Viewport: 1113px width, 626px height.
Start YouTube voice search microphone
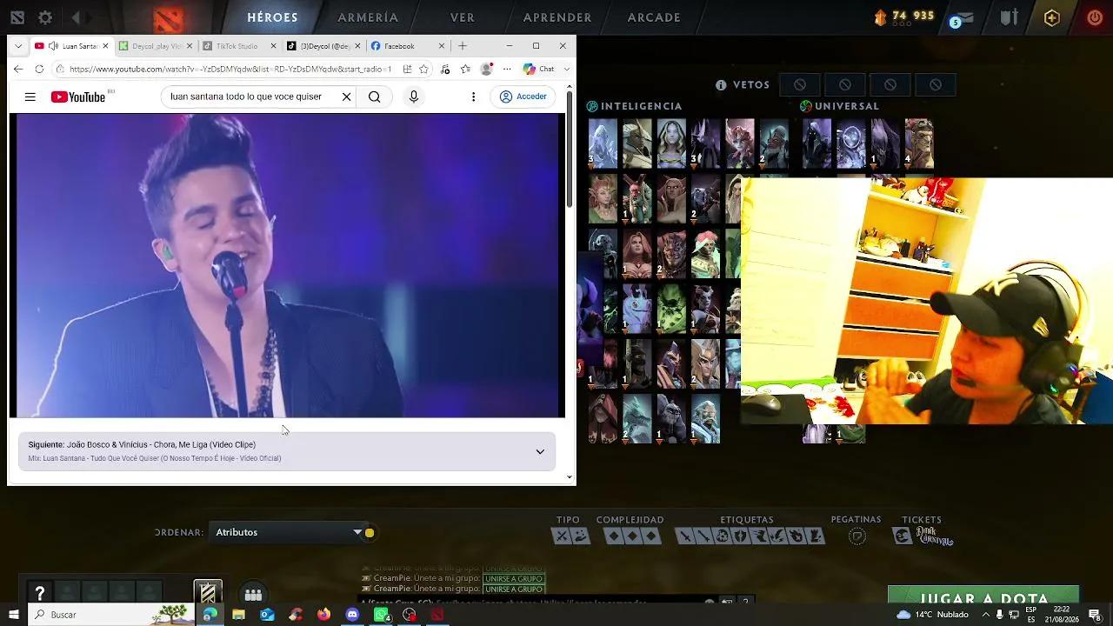tap(414, 97)
